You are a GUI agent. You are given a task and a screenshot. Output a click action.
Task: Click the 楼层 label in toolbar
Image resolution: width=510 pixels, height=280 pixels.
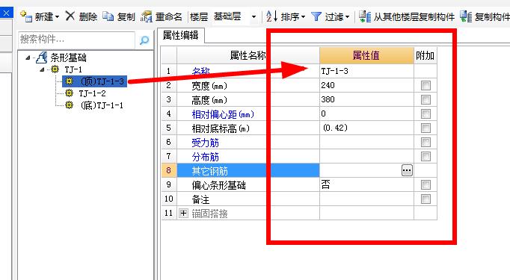coord(199,16)
